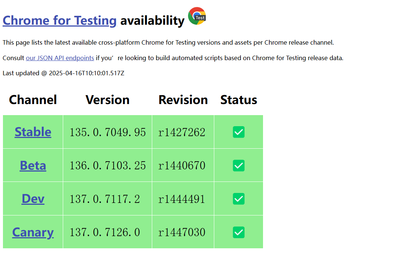This screenshot has height=266, width=413.
Task: Click the Version column header
Action: point(107,100)
